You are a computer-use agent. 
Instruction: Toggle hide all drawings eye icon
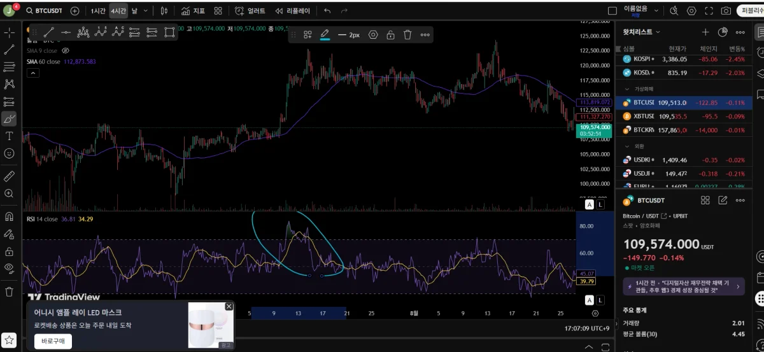click(9, 268)
